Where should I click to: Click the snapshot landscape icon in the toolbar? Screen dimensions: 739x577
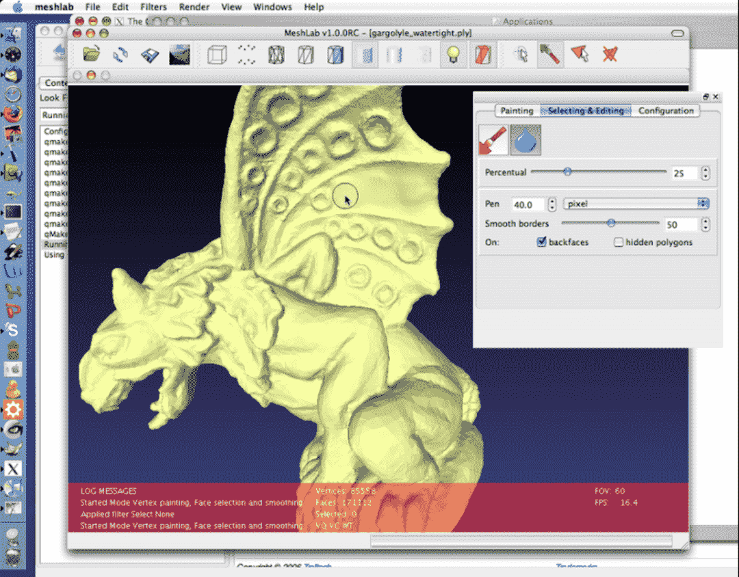(179, 55)
